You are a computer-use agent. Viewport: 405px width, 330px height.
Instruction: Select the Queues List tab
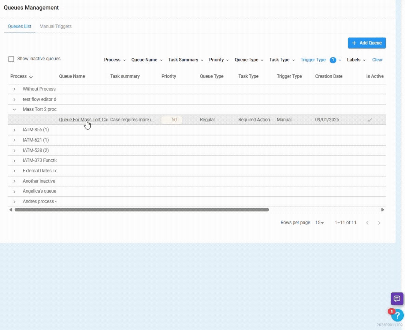point(20,26)
